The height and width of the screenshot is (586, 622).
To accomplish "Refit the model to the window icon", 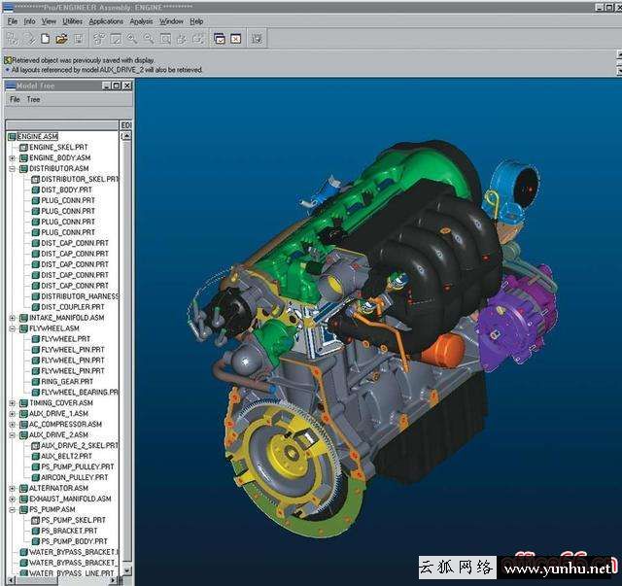I will [x=165, y=39].
